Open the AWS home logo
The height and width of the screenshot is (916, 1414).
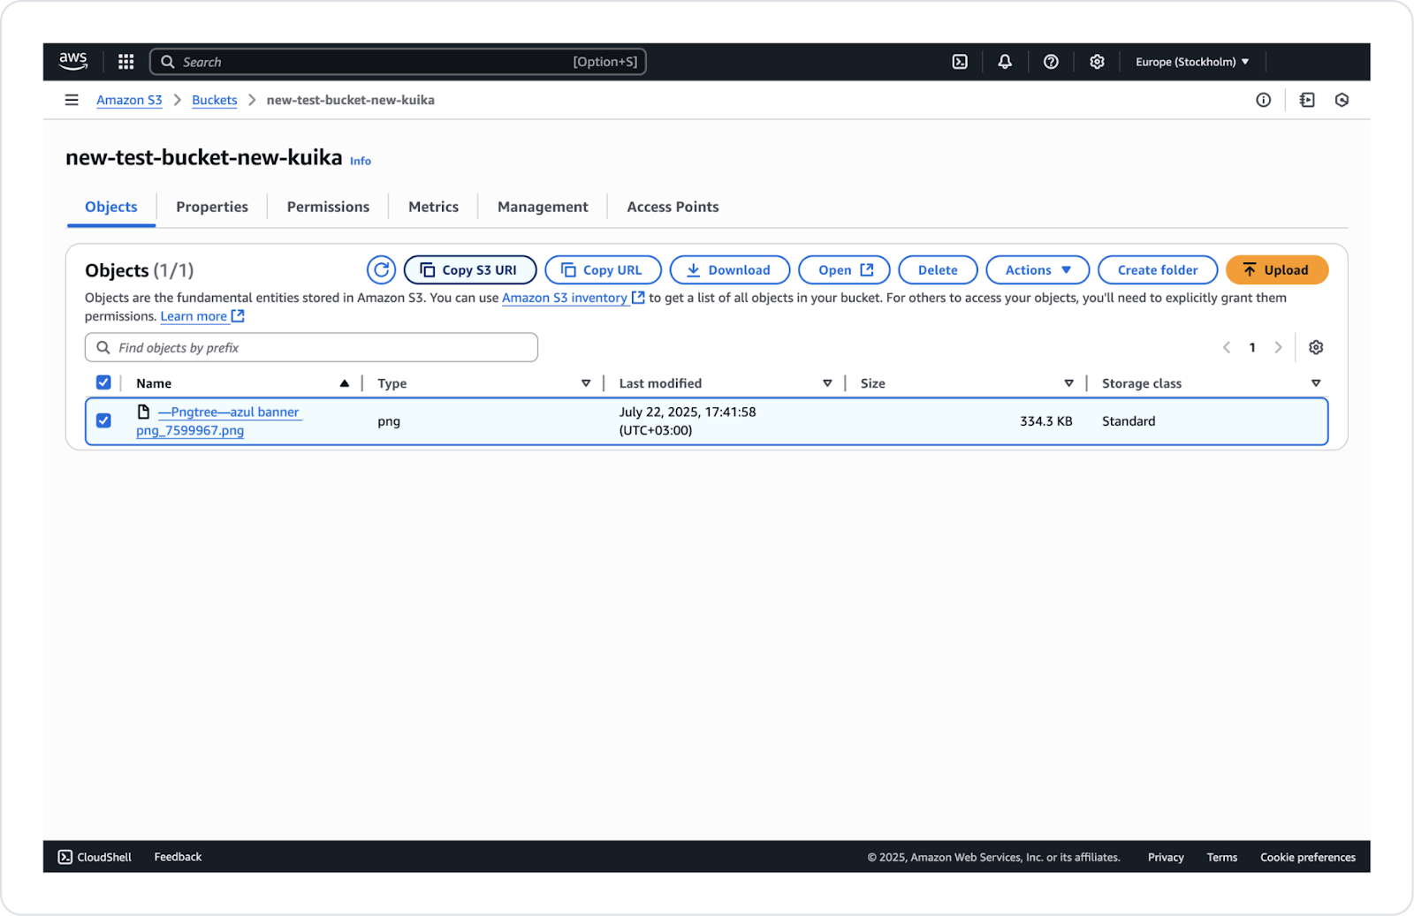click(x=73, y=61)
